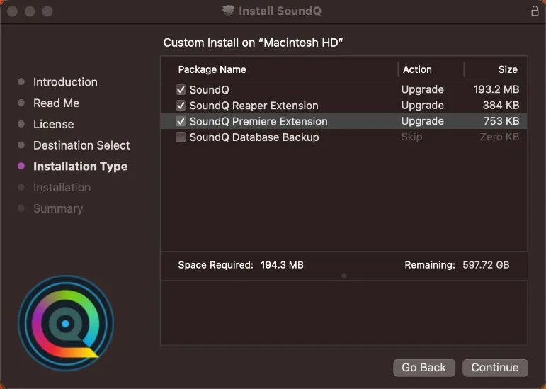This screenshot has height=389, width=546.
Task: Click the Custom Install on Macintosh HD heading
Action: tap(253, 43)
